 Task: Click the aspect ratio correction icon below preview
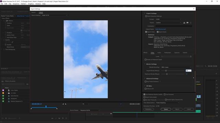coord(121,104)
